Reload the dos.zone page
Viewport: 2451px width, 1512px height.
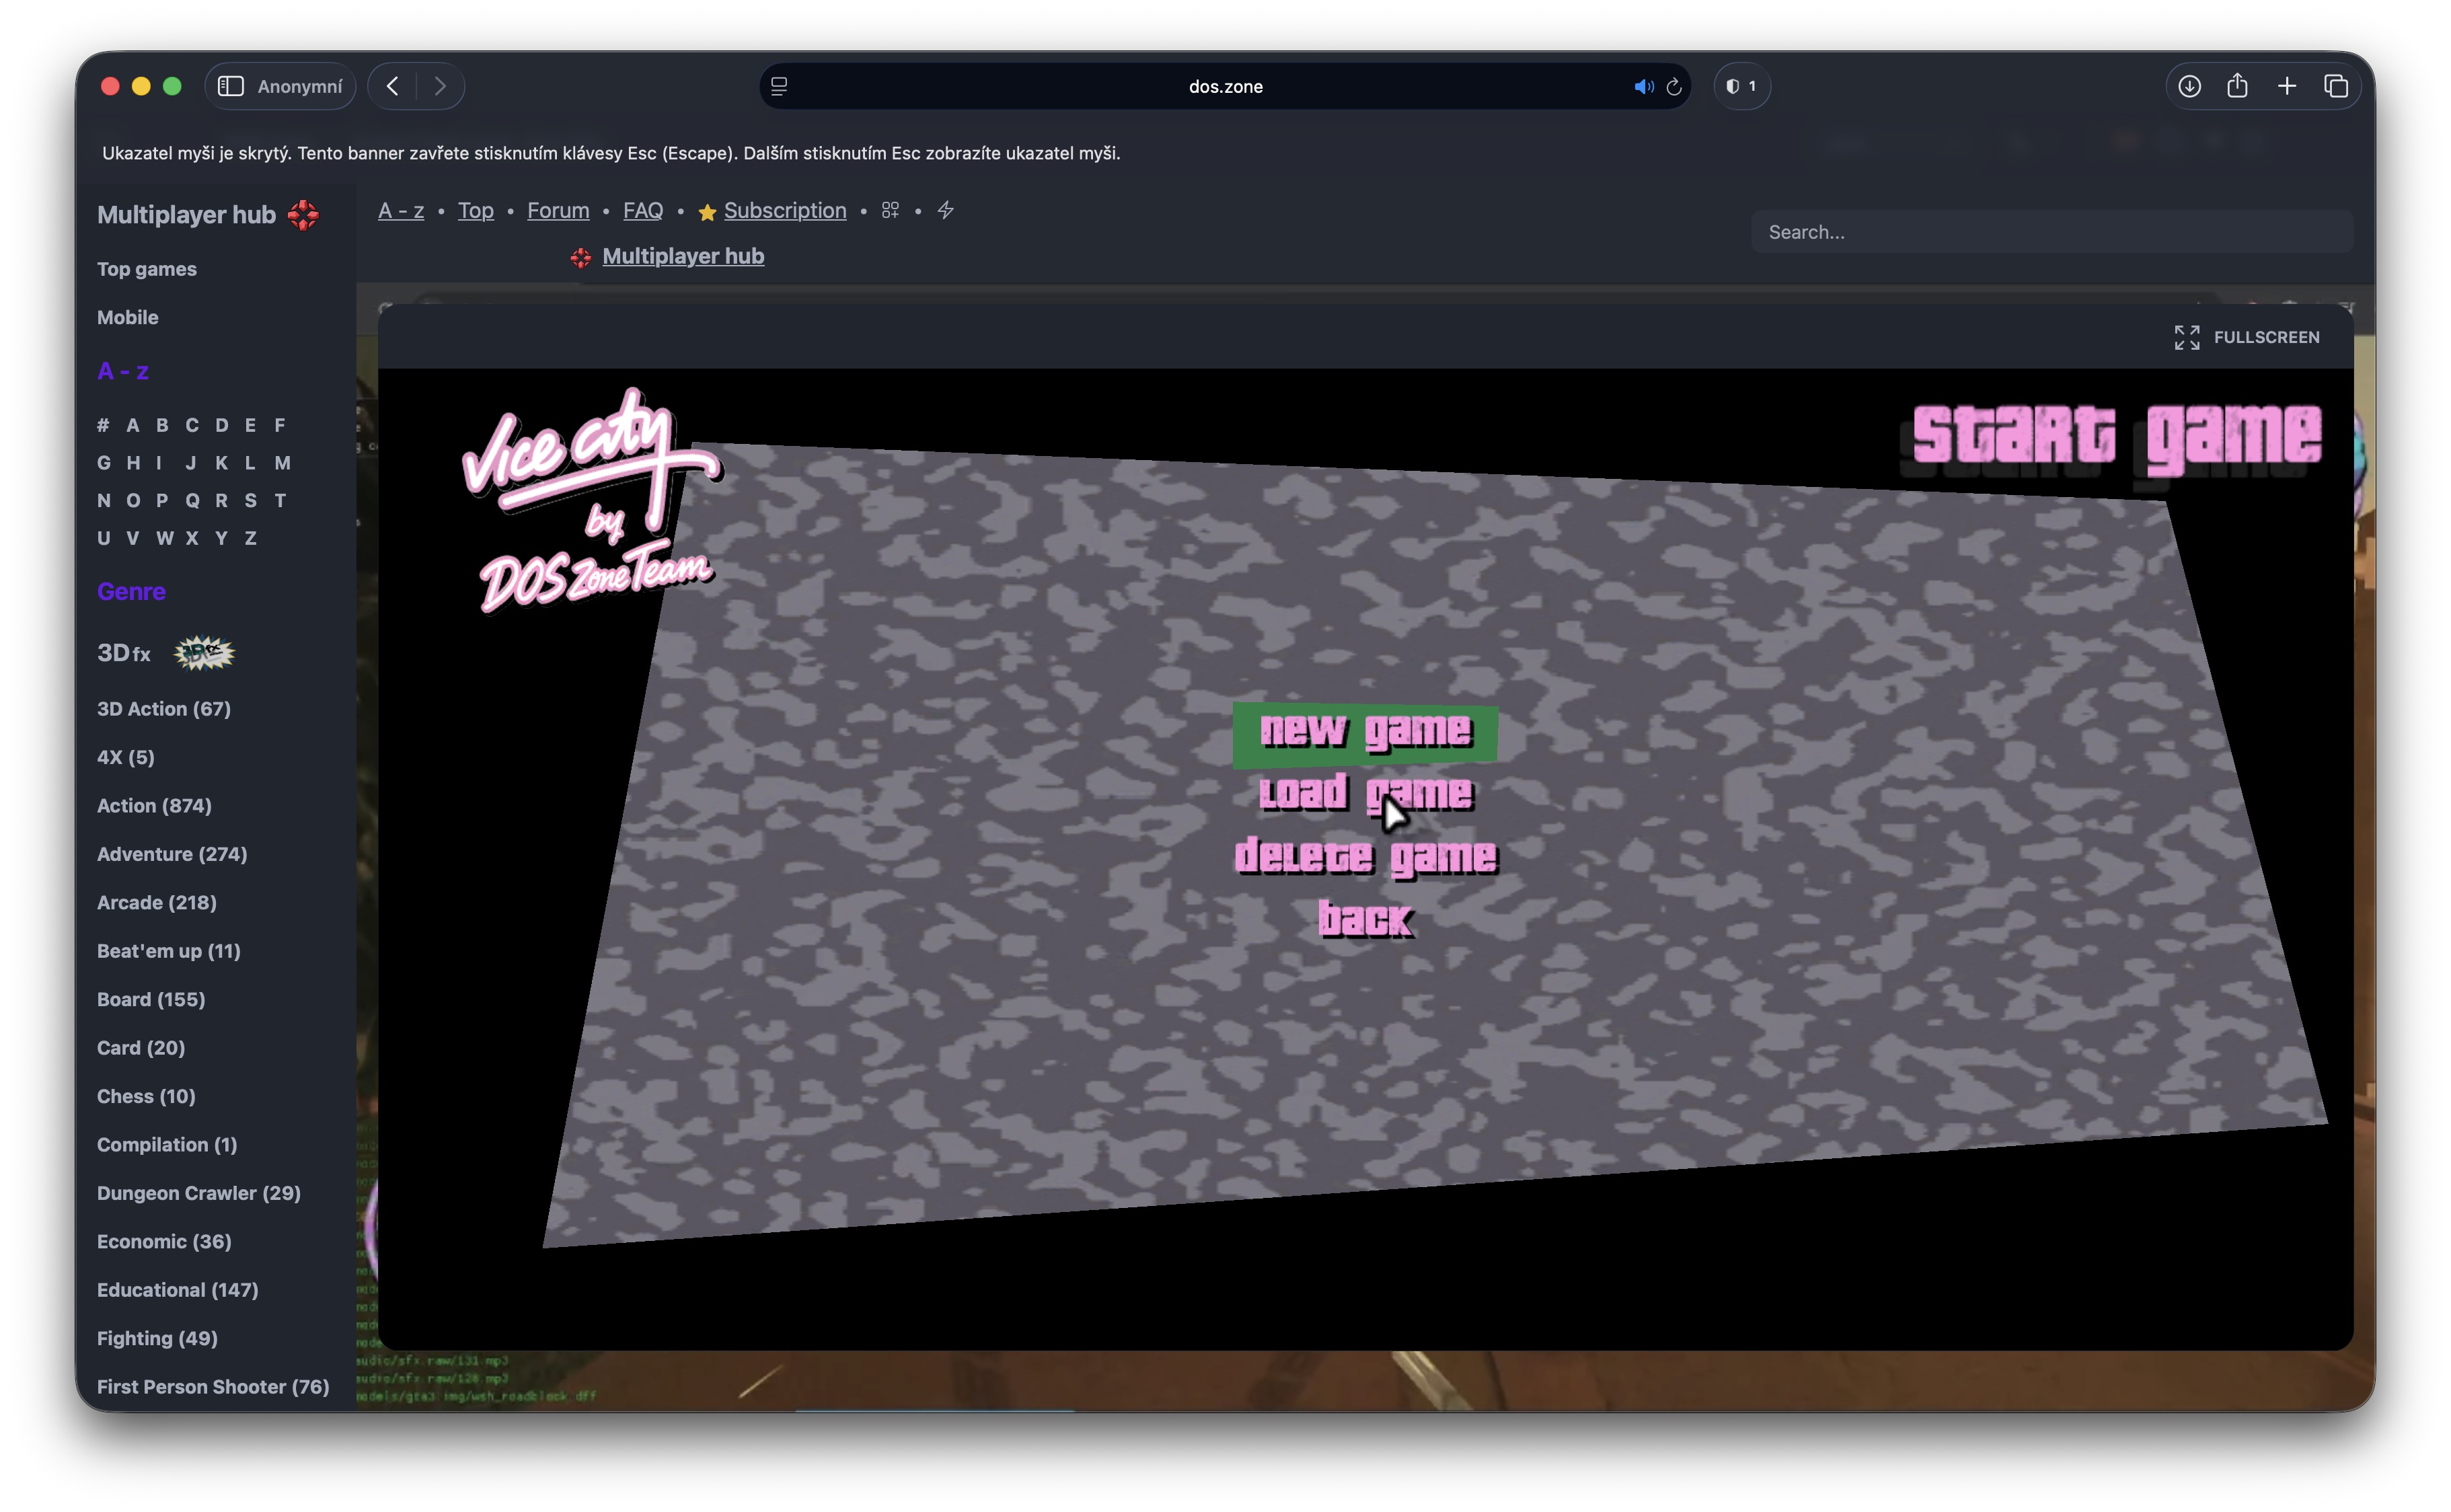tap(1674, 87)
